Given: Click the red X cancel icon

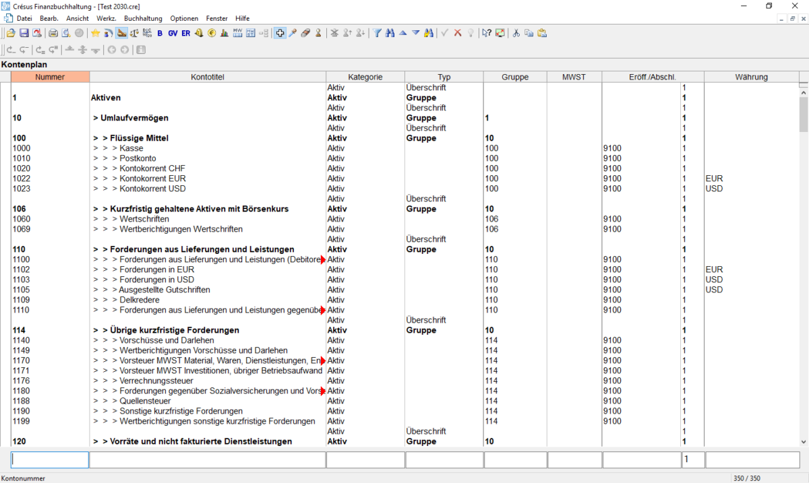Looking at the screenshot, I should click(458, 33).
